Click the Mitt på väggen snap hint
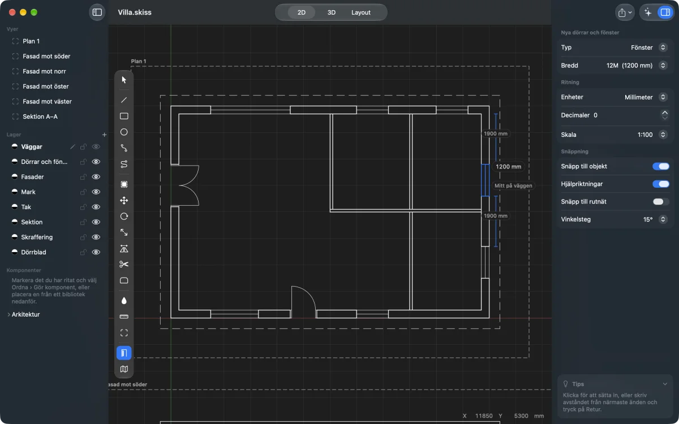Image resolution: width=679 pixels, height=424 pixels. tap(513, 185)
